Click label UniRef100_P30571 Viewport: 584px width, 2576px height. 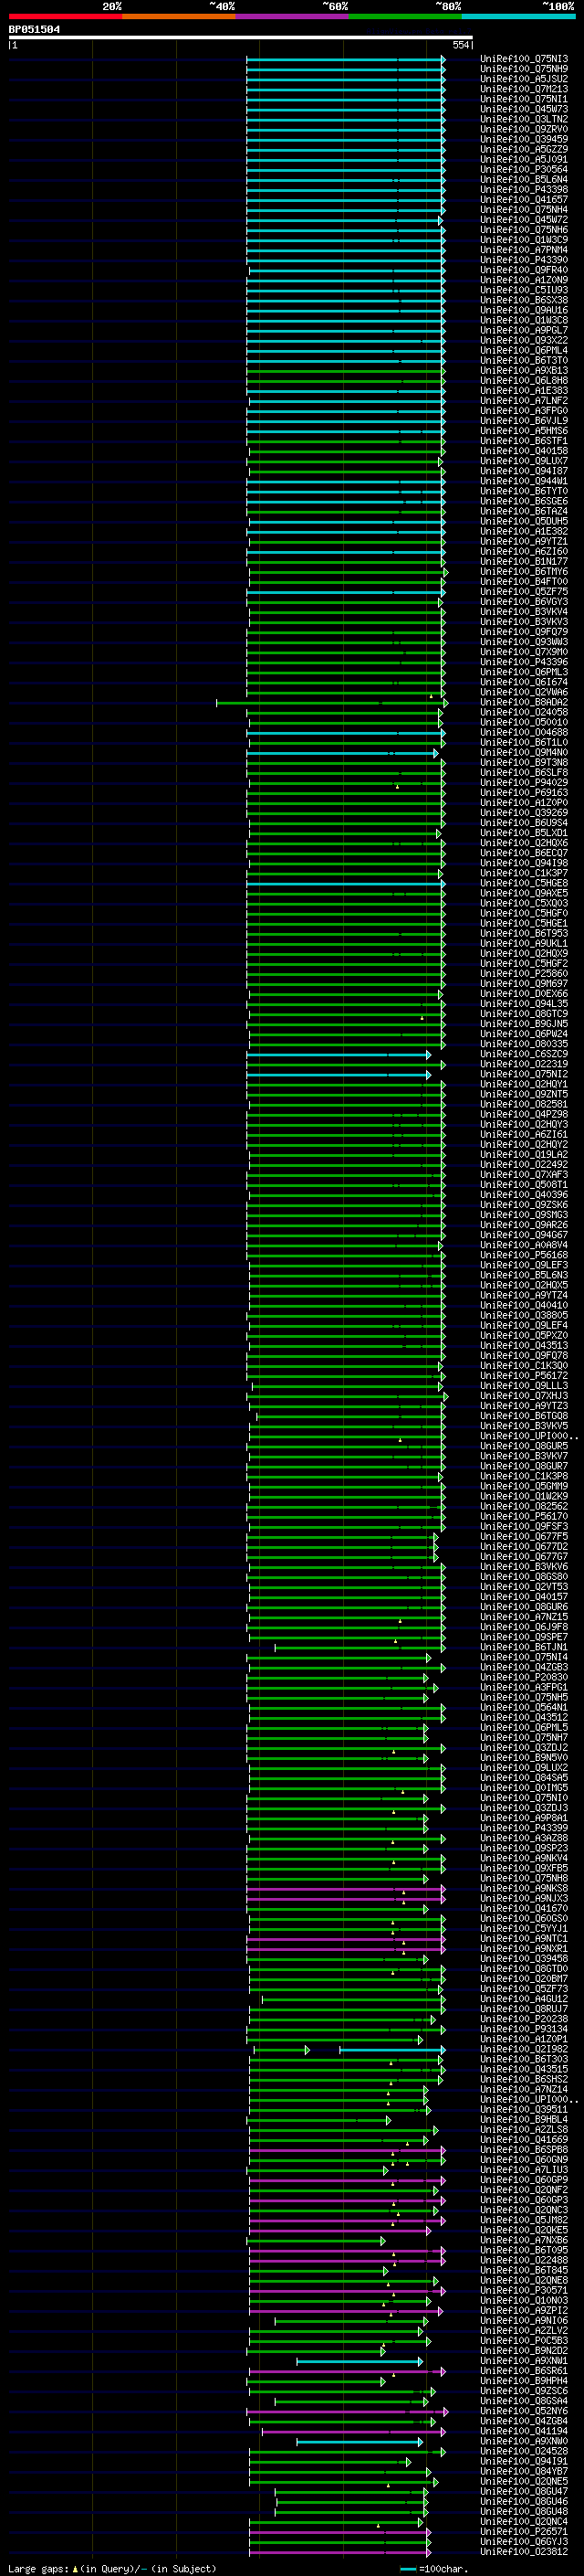tap(523, 2290)
